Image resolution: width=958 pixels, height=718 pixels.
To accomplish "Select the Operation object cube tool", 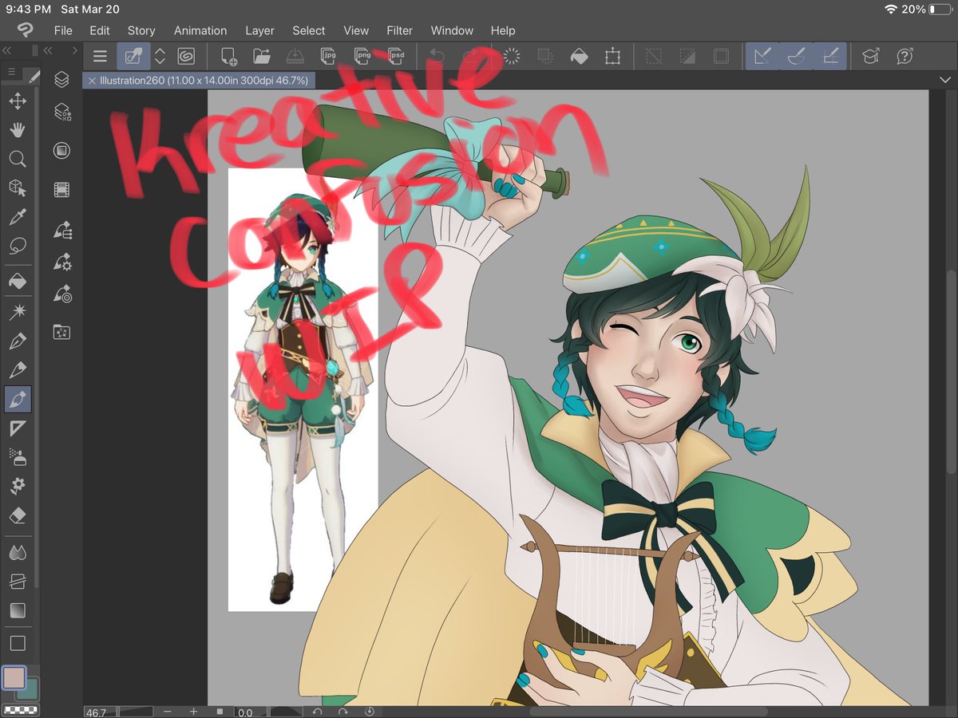I will coord(18,187).
